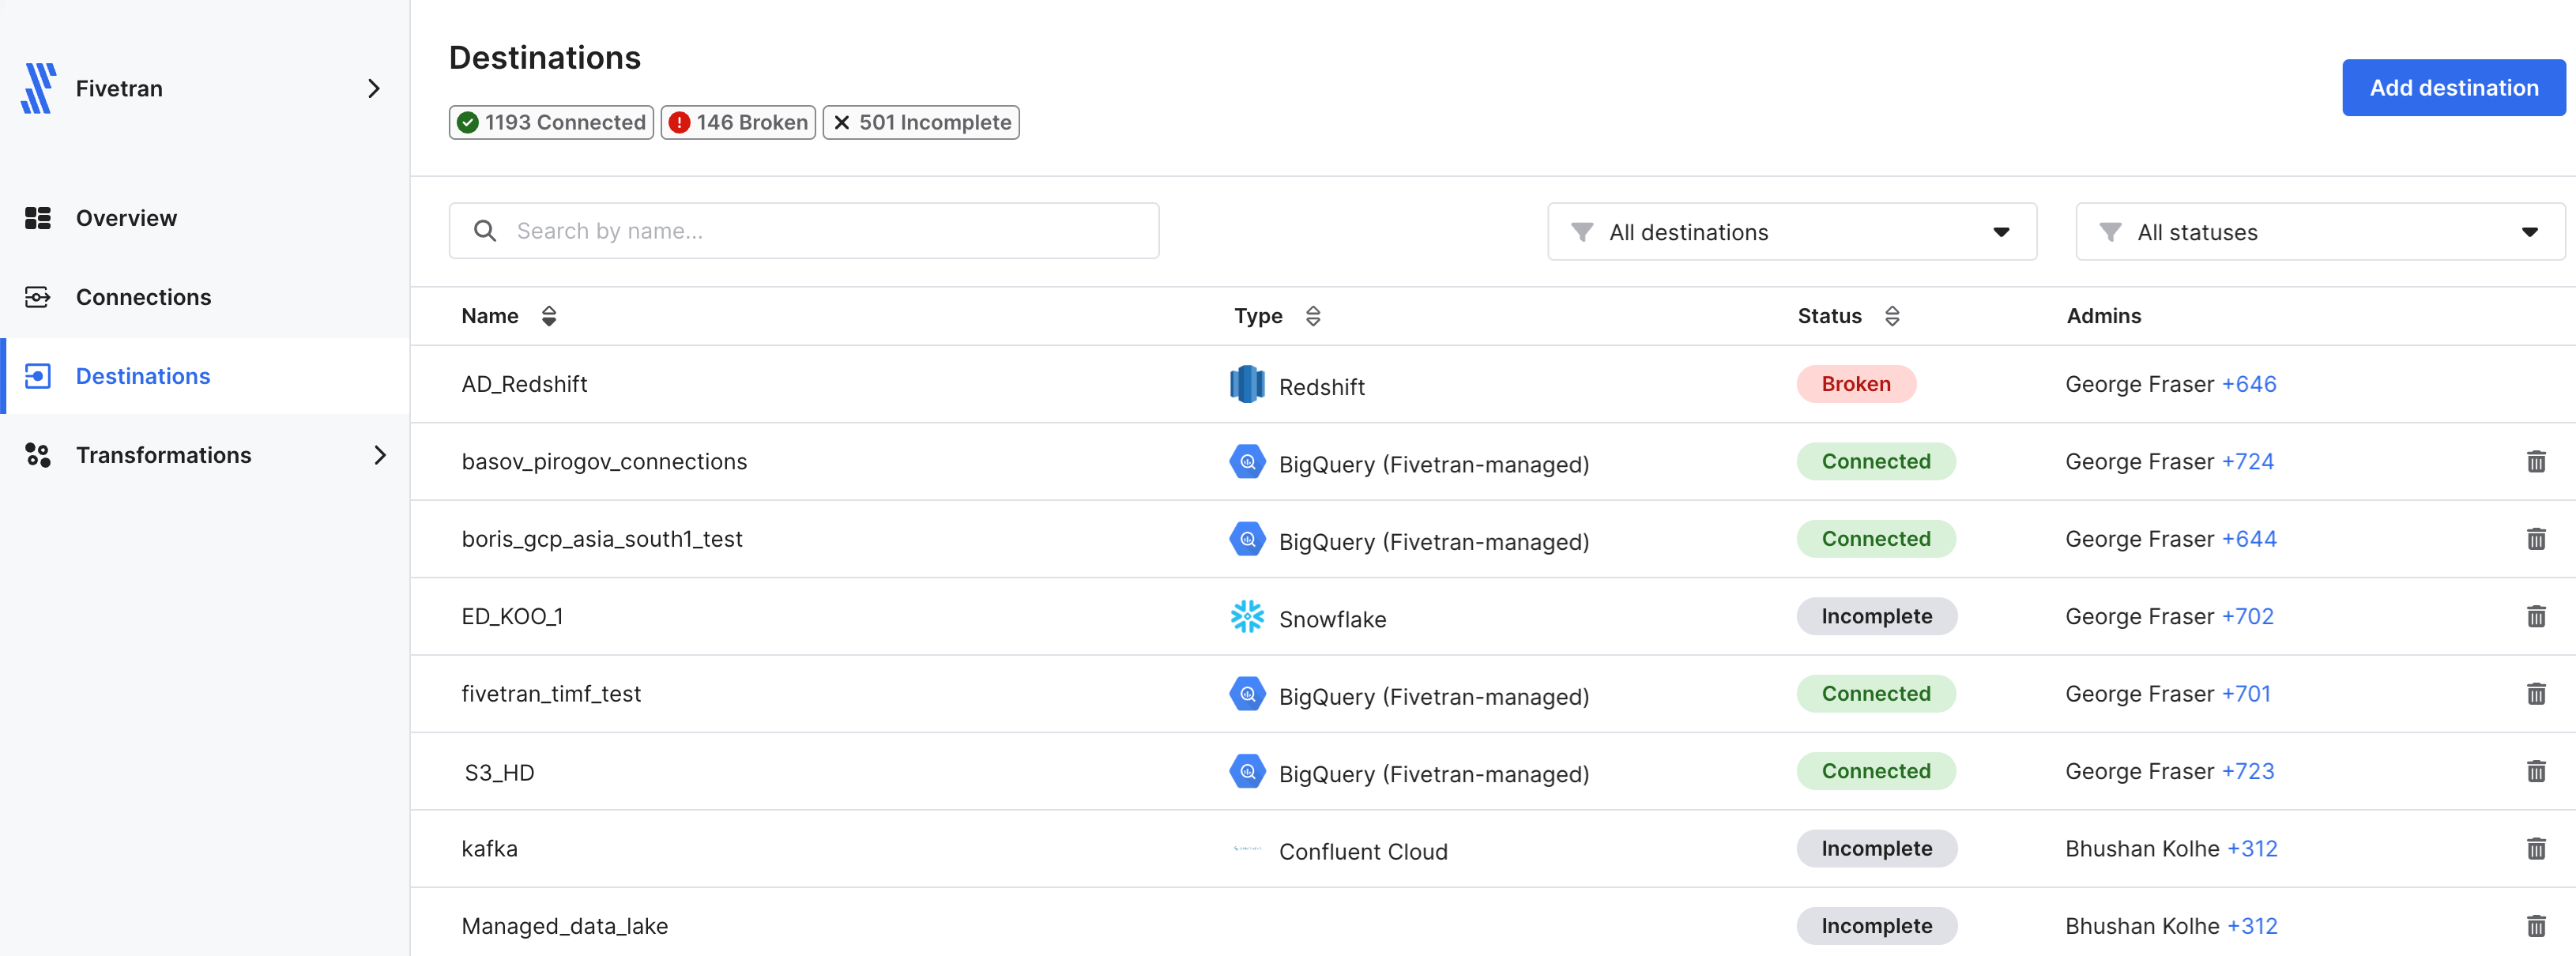Click Incomplete status of ED_KOO_1
Viewport: 2576px width, 956px height.
pyautogui.click(x=1876, y=616)
